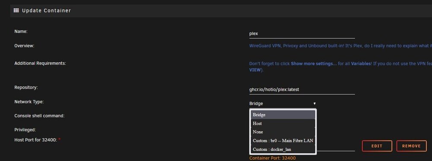Click the WireGuard VPN overview description
This screenshot has height=161, width=432.
pos(340,46)
